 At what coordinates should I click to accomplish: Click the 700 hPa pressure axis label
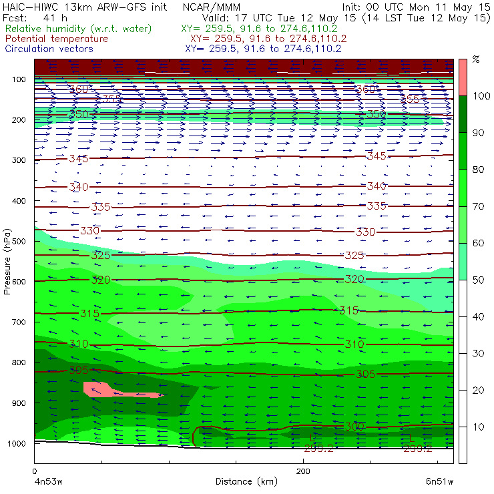coord(19,322)
